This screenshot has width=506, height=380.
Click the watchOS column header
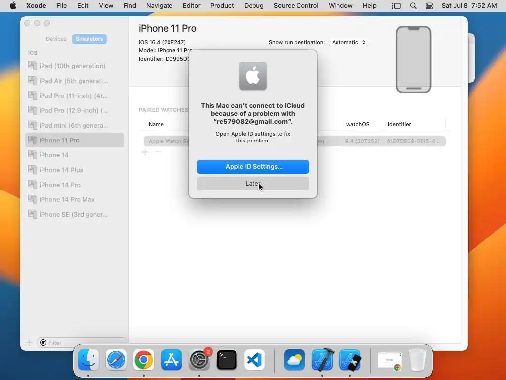[x=358, y=124]
